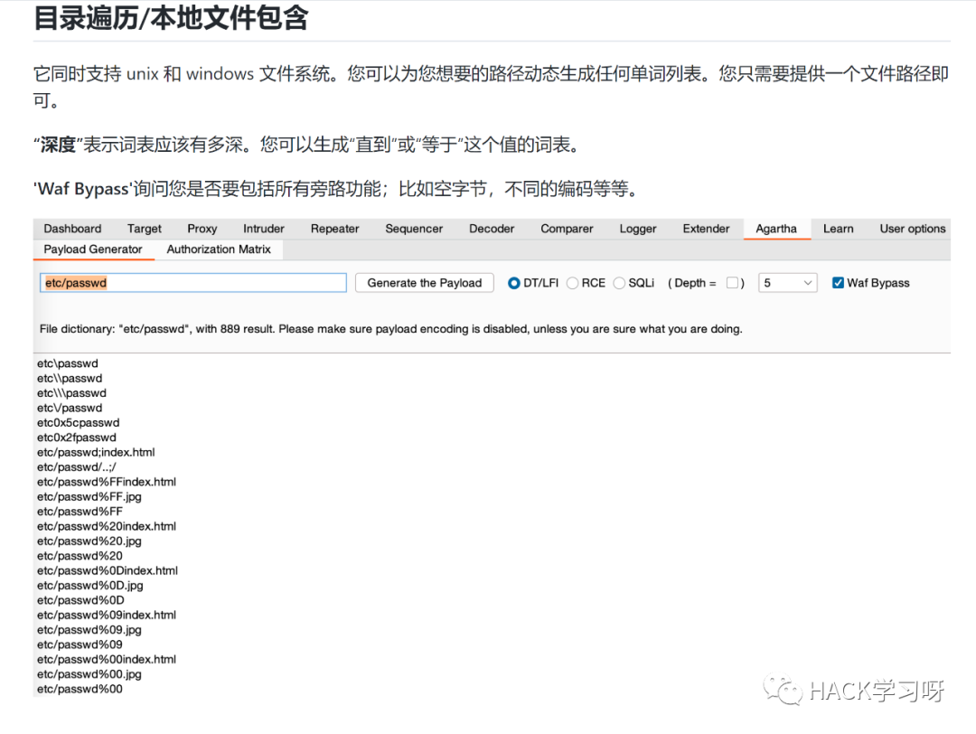This screenshot has width=976, height=734.
Task: Select the Repeater tab
Action: coord(335,229)
